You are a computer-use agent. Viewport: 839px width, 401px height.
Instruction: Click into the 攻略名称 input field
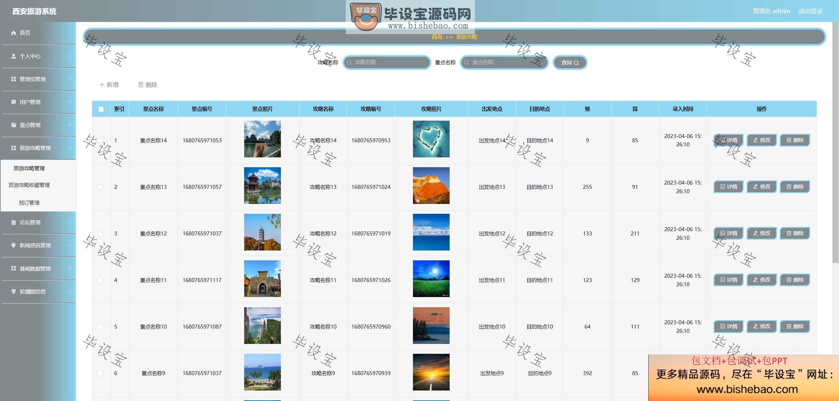(x=387, y=62)
